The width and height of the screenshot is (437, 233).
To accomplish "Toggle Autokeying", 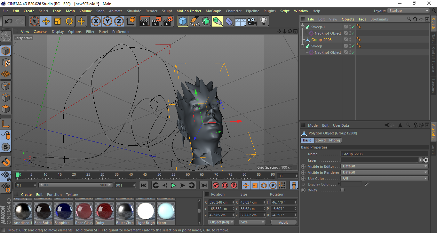I will coord(225,185).
